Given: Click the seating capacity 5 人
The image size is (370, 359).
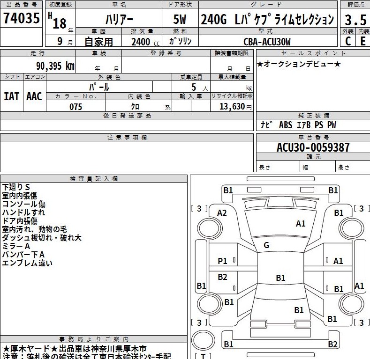Looking at the screenshot, I should pos(199,88).
